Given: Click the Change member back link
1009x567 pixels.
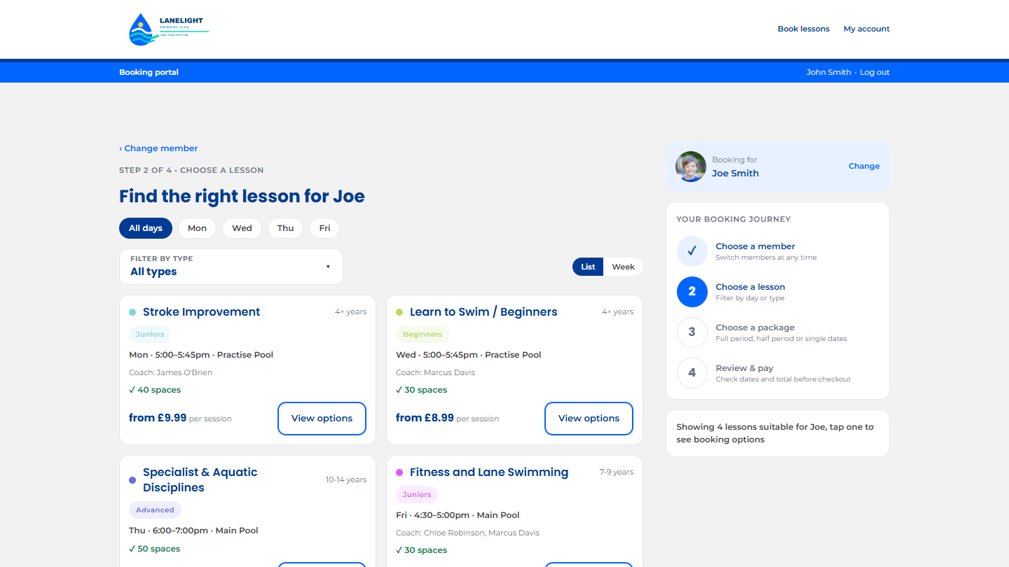Looking at the screenshot, I should (158, 148).
